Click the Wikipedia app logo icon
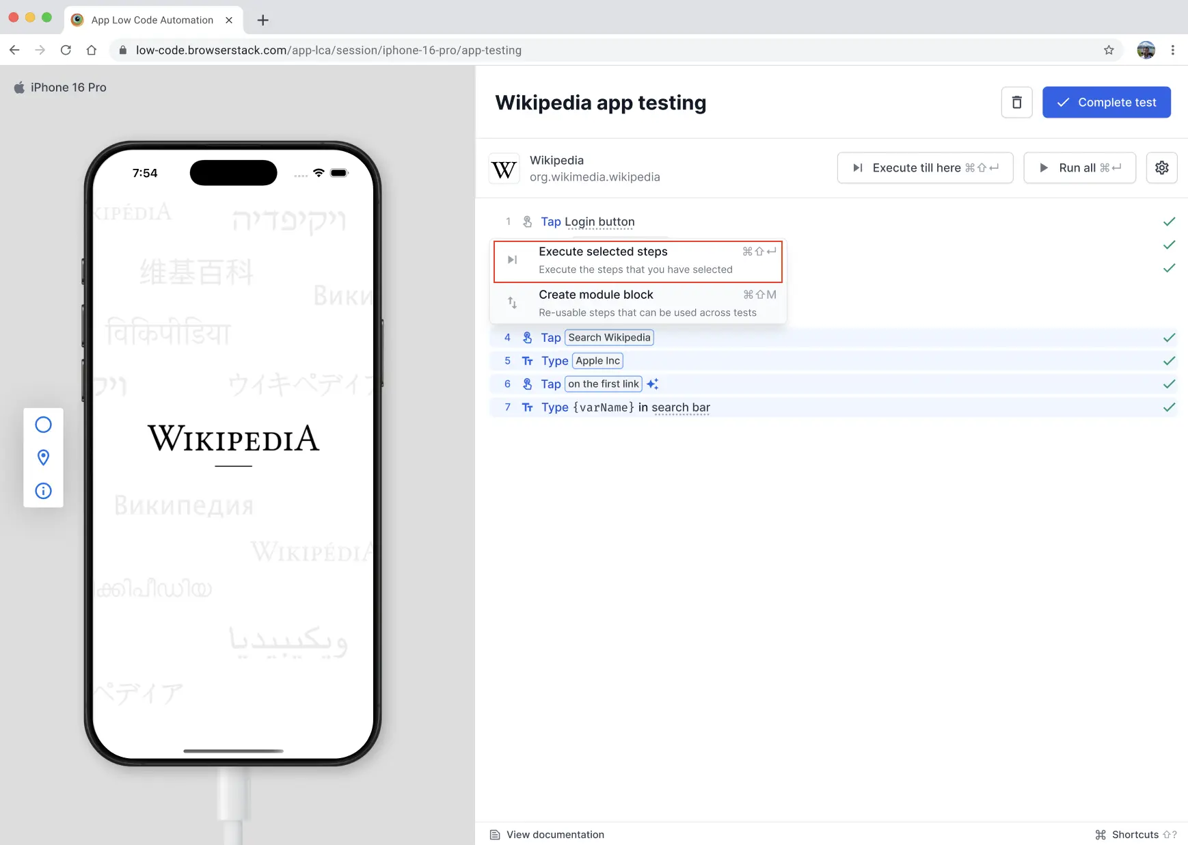Screen dimensions: 1188x845 [504, 169]
